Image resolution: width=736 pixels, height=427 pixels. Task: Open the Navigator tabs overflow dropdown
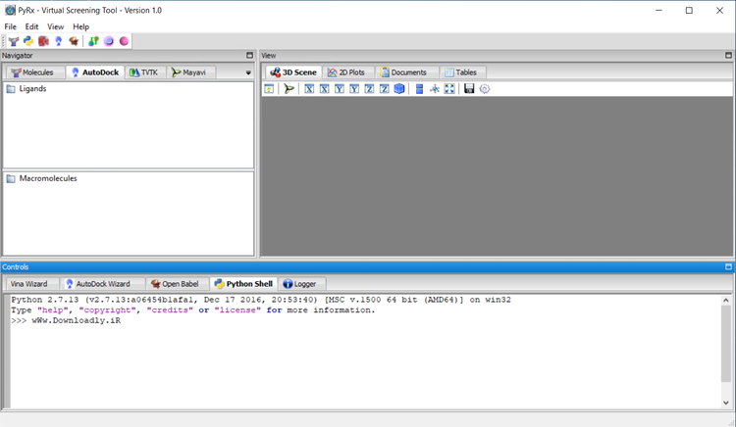pyautogui.click(x=248, y=72)
